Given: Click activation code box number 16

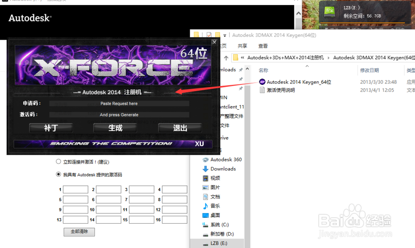Looking at the screenshot, I should tap(175, 219).
